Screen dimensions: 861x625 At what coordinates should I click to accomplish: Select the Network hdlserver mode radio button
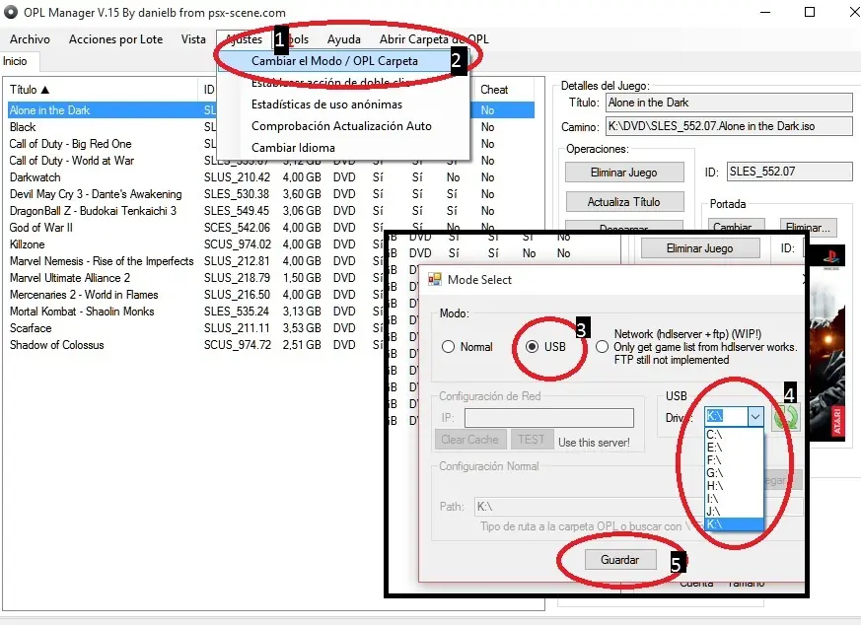coord(602,347)
